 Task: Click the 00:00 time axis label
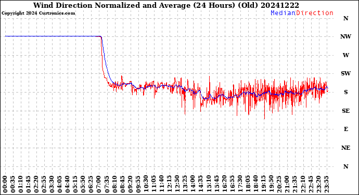5,184
